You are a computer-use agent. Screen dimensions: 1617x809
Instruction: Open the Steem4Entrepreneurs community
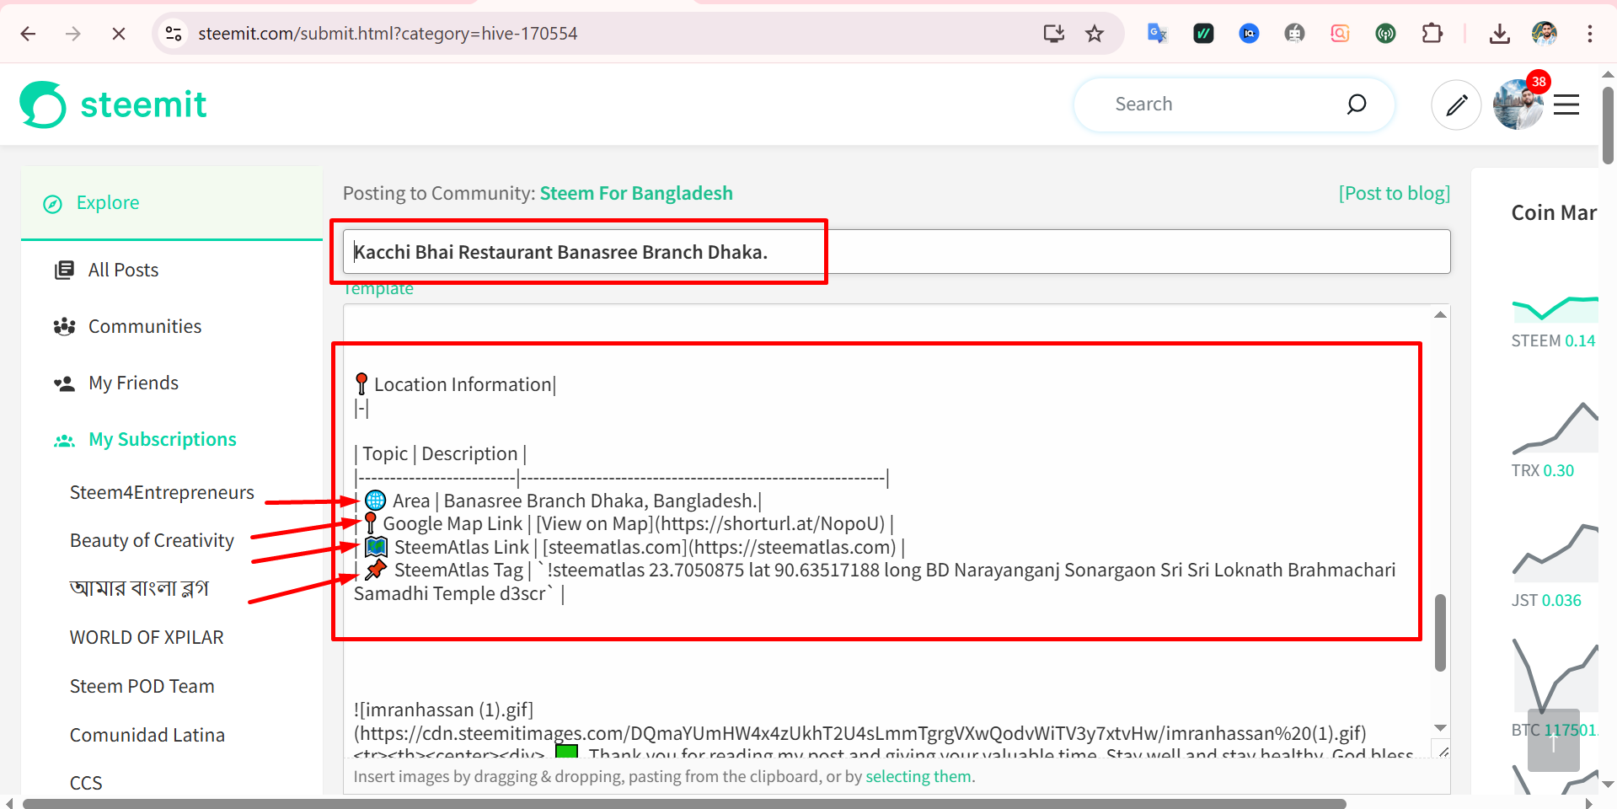coord(162,492)
